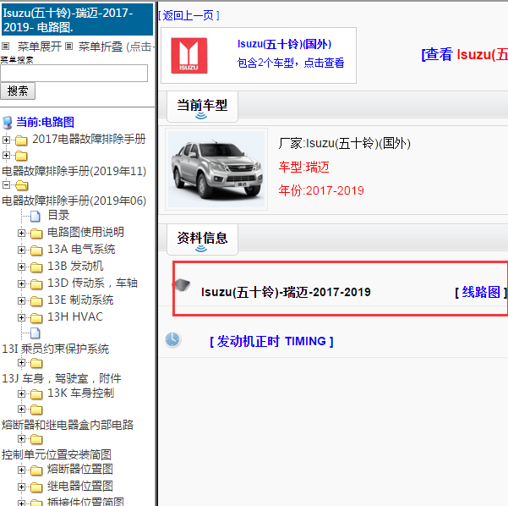The width and height of the screenshot is (508, 506).
Task: Click the 搜索 button
Action: [18, 91]
